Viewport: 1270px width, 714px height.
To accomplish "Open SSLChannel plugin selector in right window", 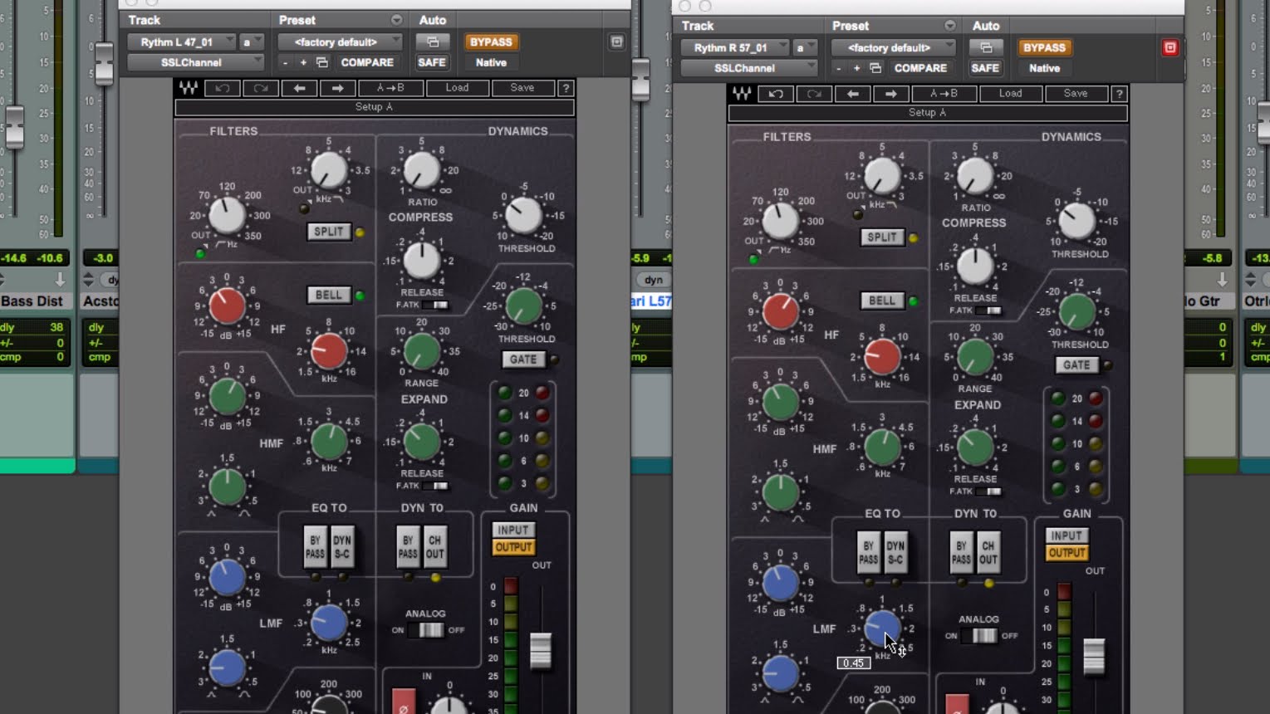I will point(748,68).
